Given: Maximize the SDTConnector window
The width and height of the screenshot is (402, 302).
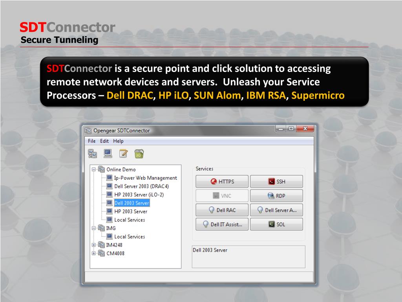Looking at the screenshot, I should pos(291,129).
